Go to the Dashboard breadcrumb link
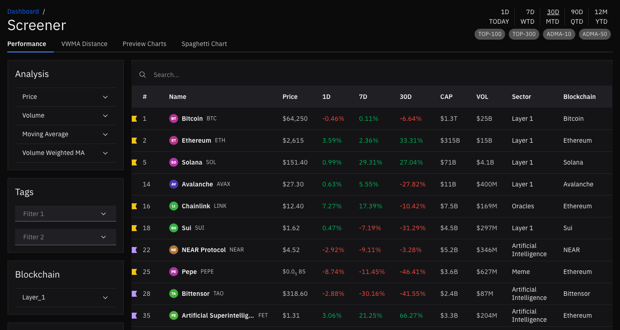The width and height of the screenshot is (620, 330). click(23, 11)
